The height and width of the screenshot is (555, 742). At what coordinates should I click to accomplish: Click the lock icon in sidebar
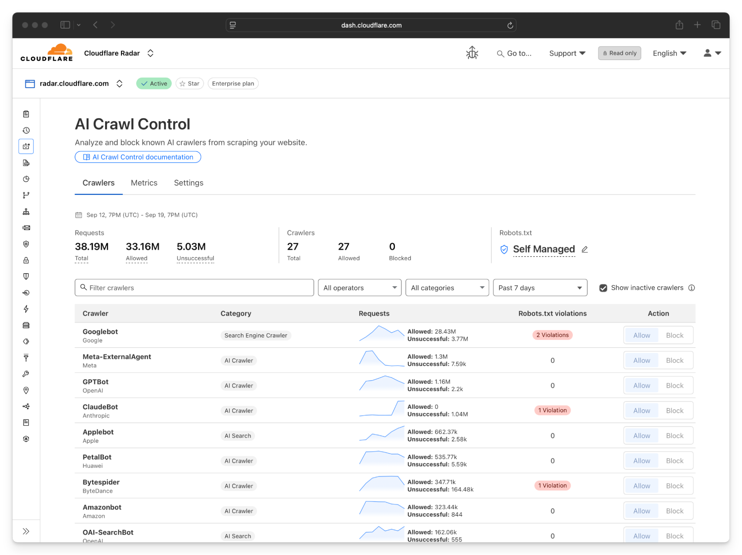(x=26, y=260)
